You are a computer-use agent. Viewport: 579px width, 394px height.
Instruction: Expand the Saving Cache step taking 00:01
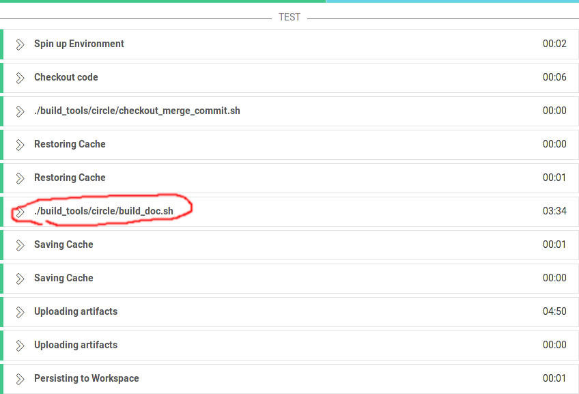click(x=20, y=245)
